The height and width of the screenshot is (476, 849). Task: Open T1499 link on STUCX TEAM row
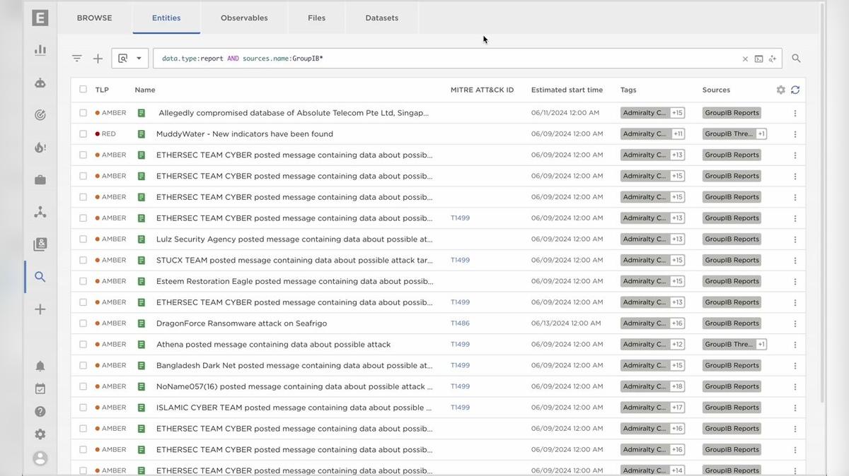[460, 260]
